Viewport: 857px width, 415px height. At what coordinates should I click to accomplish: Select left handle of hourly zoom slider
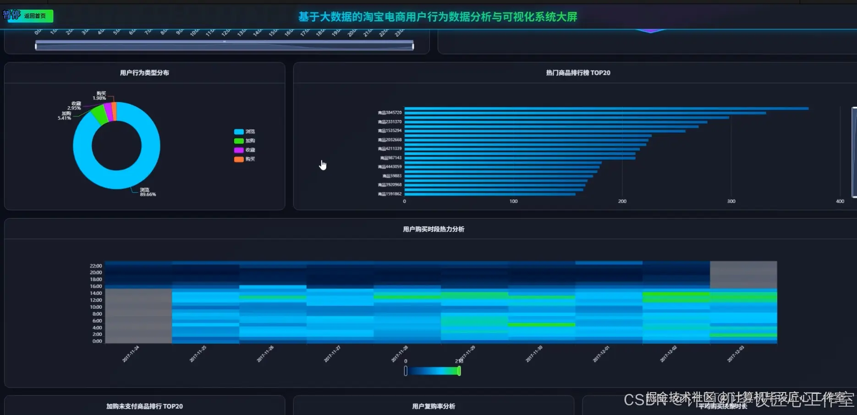(x=36, y=45)
